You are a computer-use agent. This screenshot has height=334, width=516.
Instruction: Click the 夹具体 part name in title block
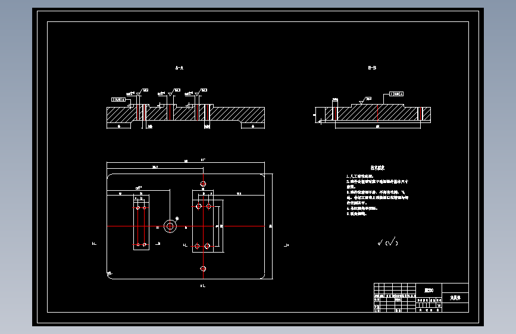455,298
